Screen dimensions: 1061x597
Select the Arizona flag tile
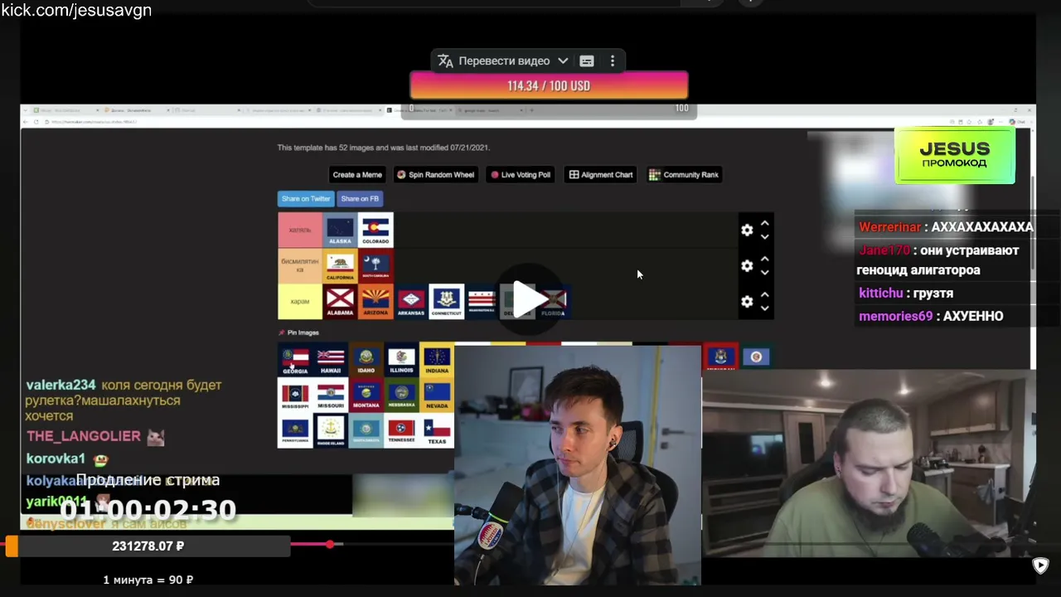point(375,302)
